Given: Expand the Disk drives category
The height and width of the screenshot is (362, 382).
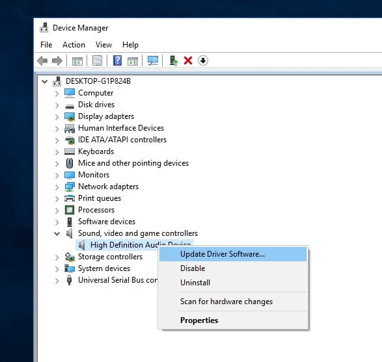Looking at the screenshot, I should [x=57, y=105].
